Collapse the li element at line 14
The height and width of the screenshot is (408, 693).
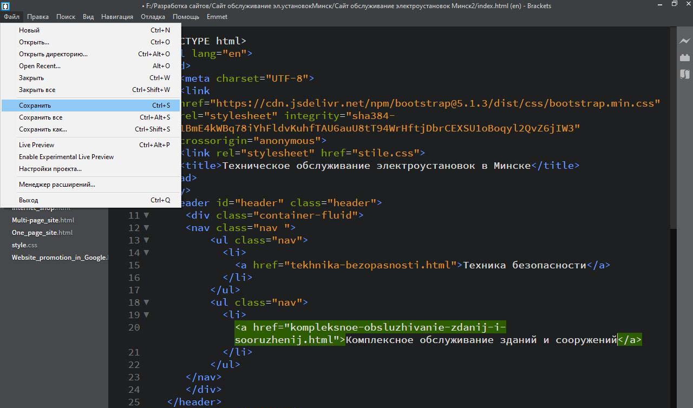[146, 253]
